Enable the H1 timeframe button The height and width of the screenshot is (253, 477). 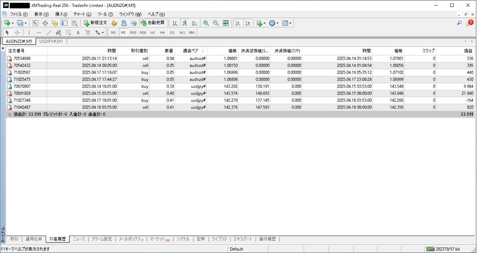pyautogui.click(x=153, y=33)
